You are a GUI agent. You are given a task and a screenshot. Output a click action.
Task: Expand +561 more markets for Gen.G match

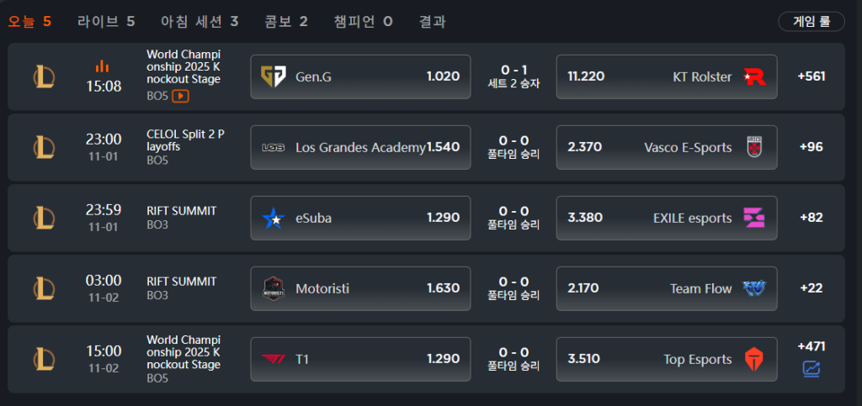point(811,76)
